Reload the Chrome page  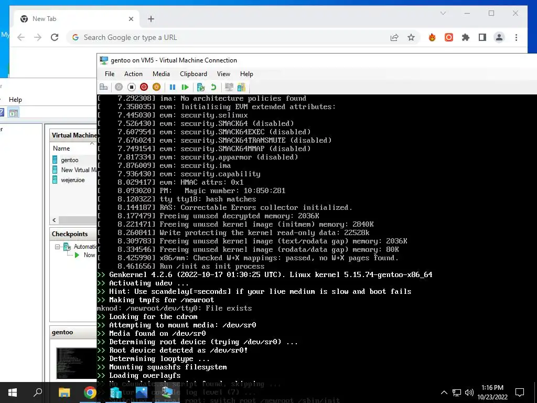(x=55, y=37)
